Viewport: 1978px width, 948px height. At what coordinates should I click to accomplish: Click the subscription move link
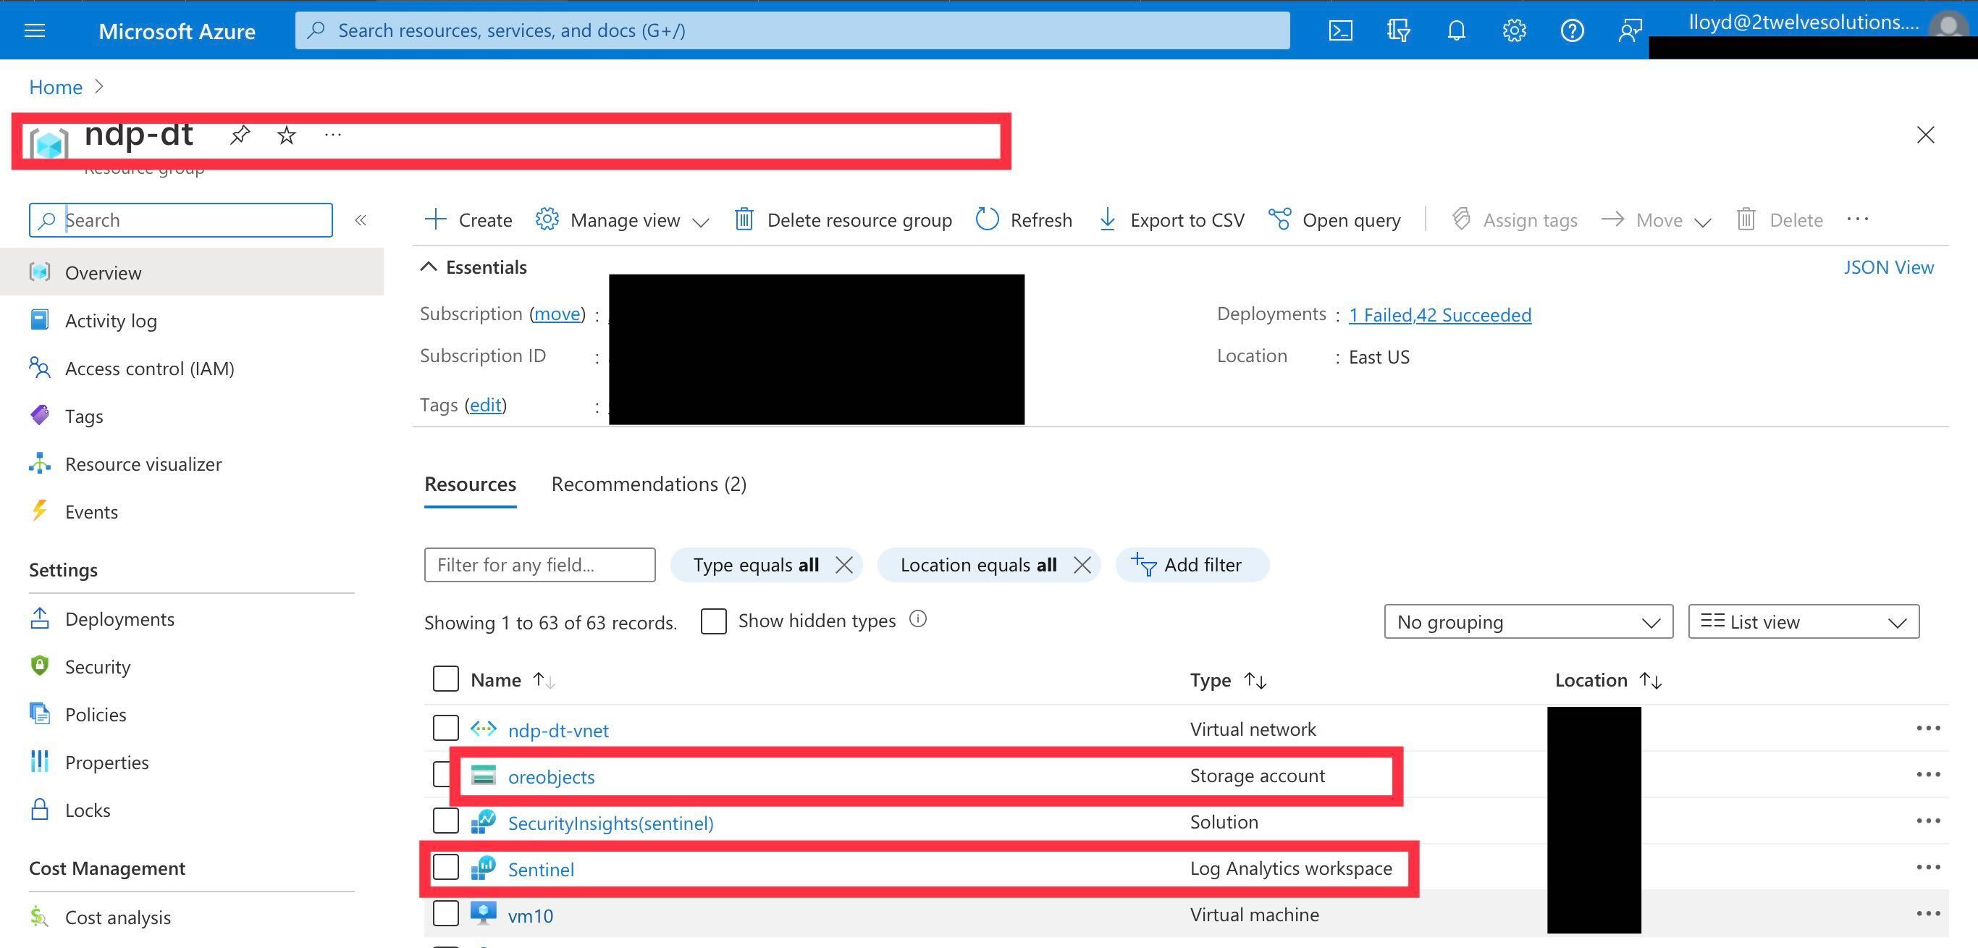(x=557, y=314)
